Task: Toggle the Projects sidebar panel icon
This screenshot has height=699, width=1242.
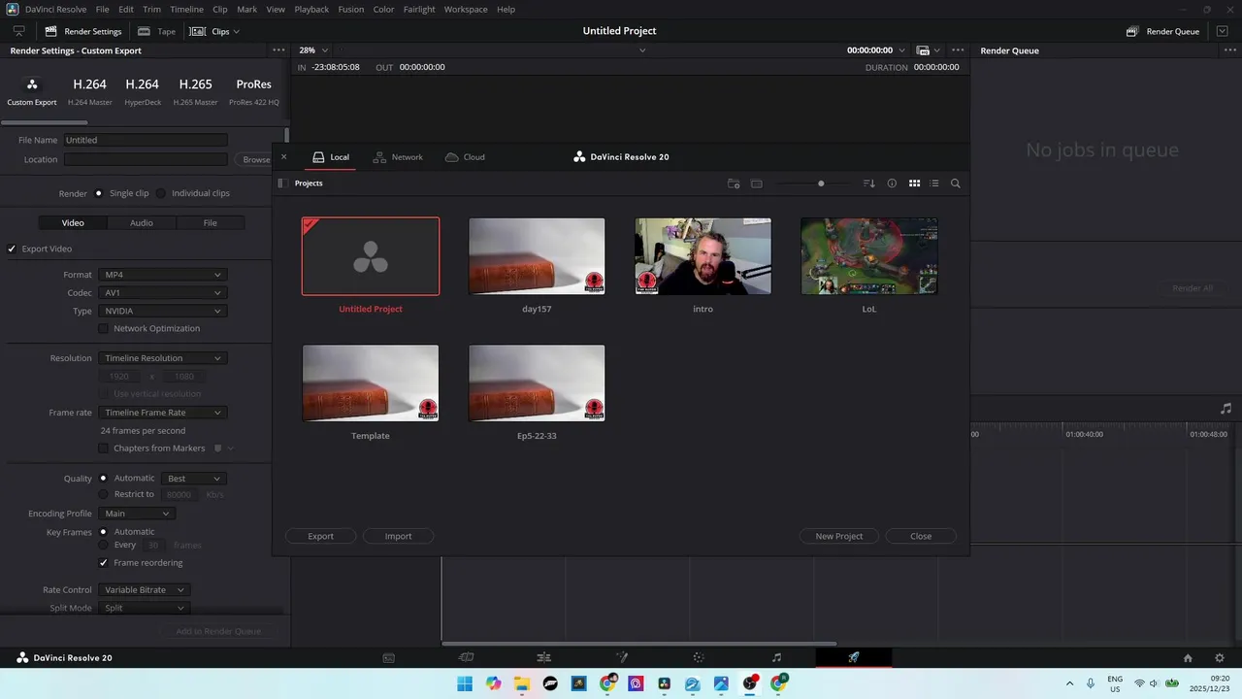Action: [x=281, y=183]
